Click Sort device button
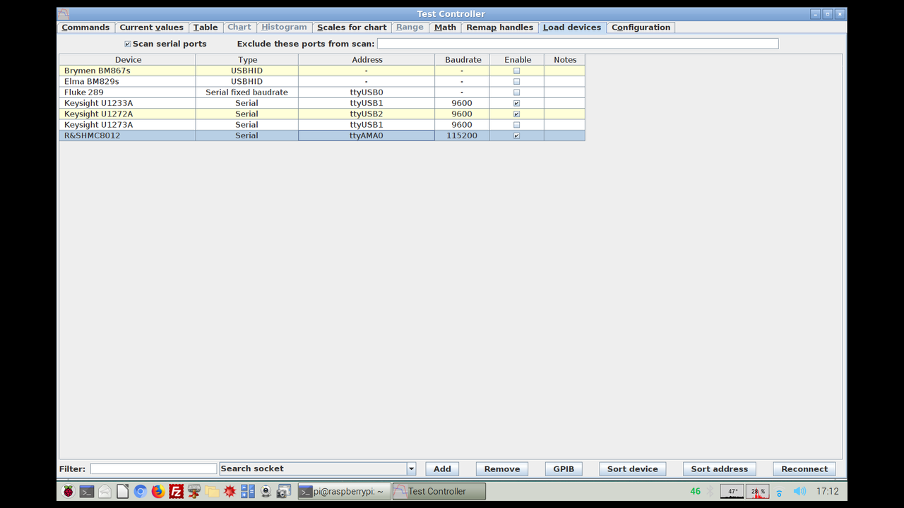 coord(633,468)
